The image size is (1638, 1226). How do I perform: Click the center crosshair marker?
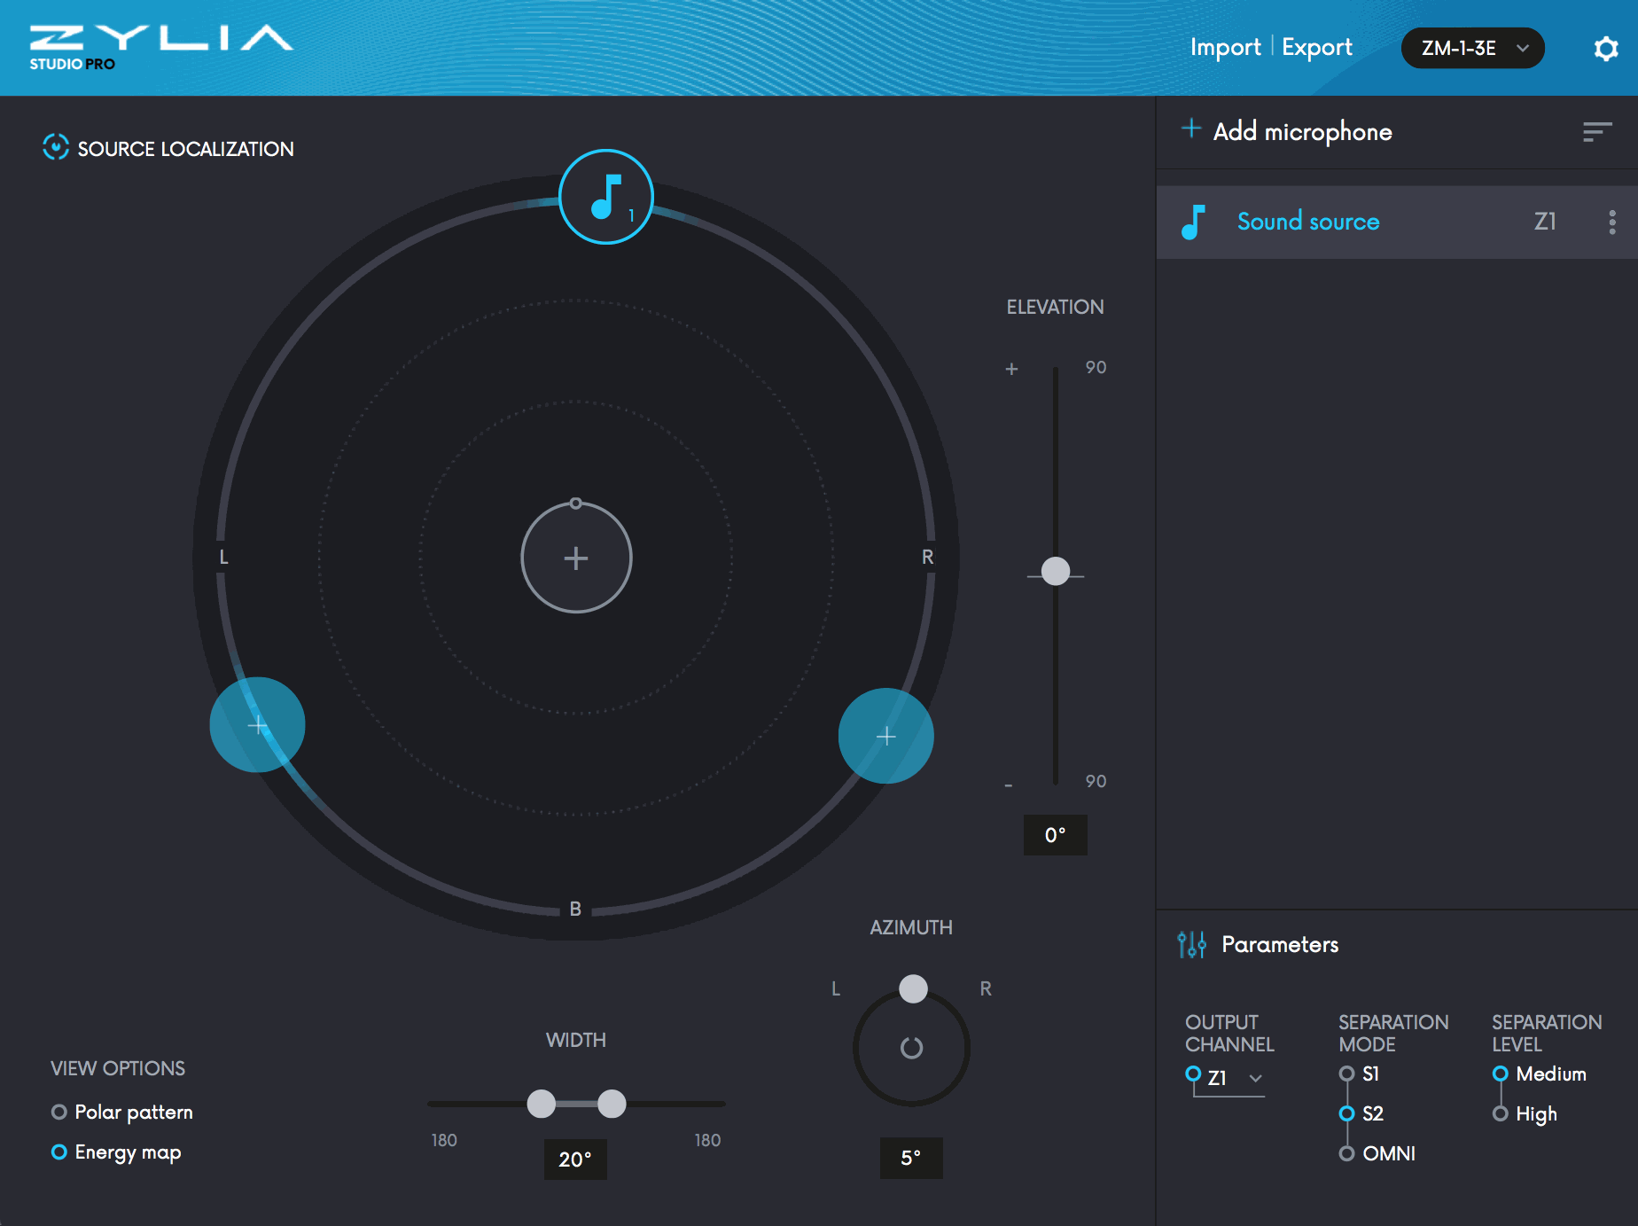pos(575,558)
